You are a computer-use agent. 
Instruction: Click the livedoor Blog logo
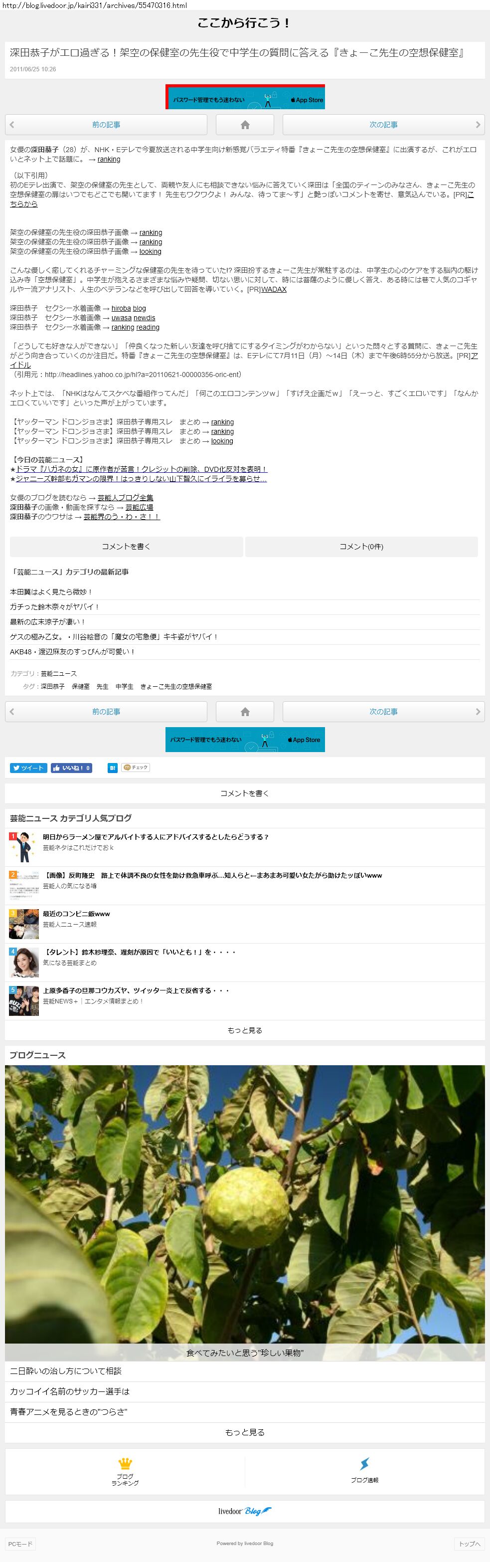pyautogui.click(x=244, y=1511)
